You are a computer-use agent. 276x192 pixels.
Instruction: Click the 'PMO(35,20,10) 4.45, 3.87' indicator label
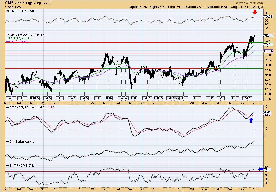click(32, 107)
